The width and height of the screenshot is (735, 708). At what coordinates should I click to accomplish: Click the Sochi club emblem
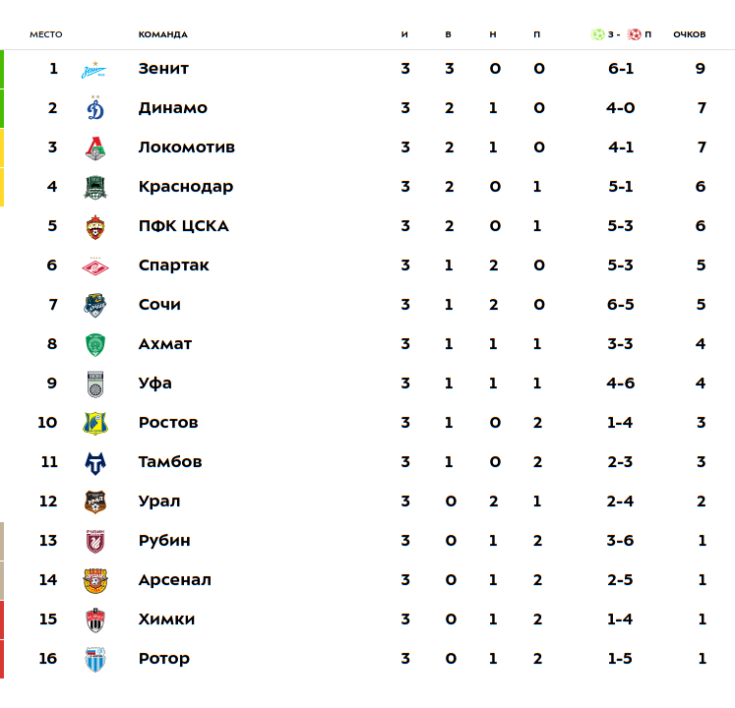pos(95,305)
